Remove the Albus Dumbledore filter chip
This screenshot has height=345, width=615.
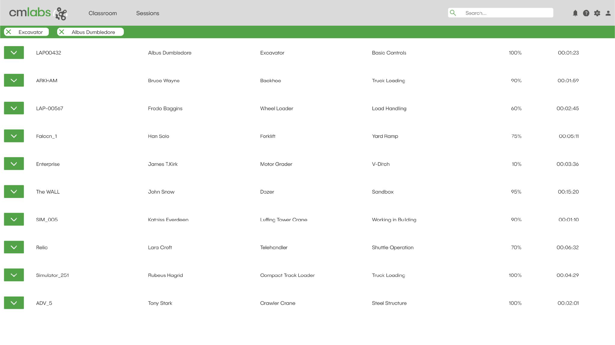click(x=62, y=32)
